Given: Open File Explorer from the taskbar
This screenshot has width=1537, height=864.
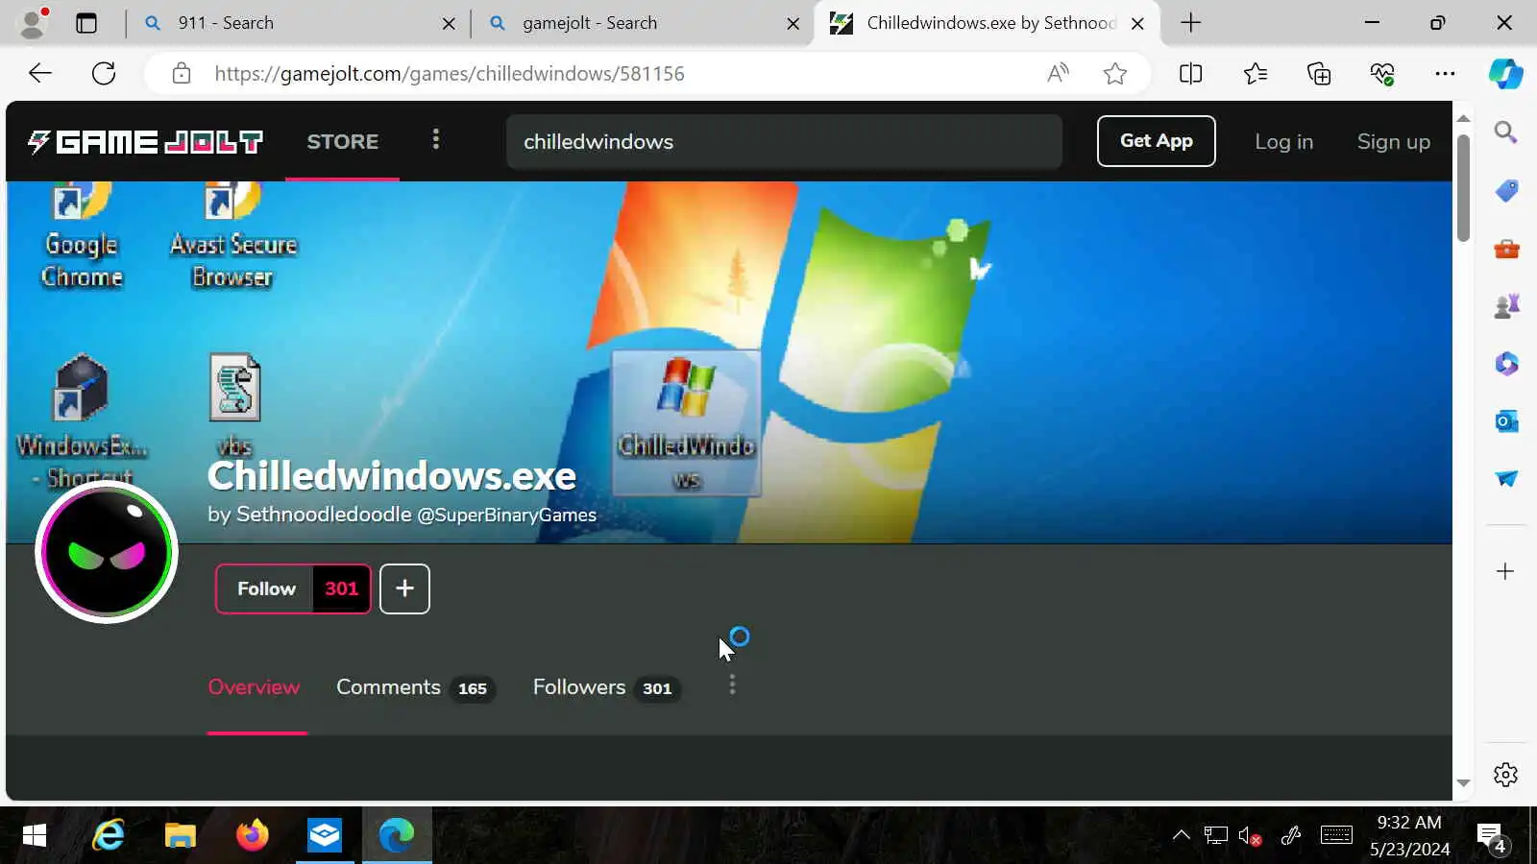Looking at the screenshot, I should (x=180, y=835).
